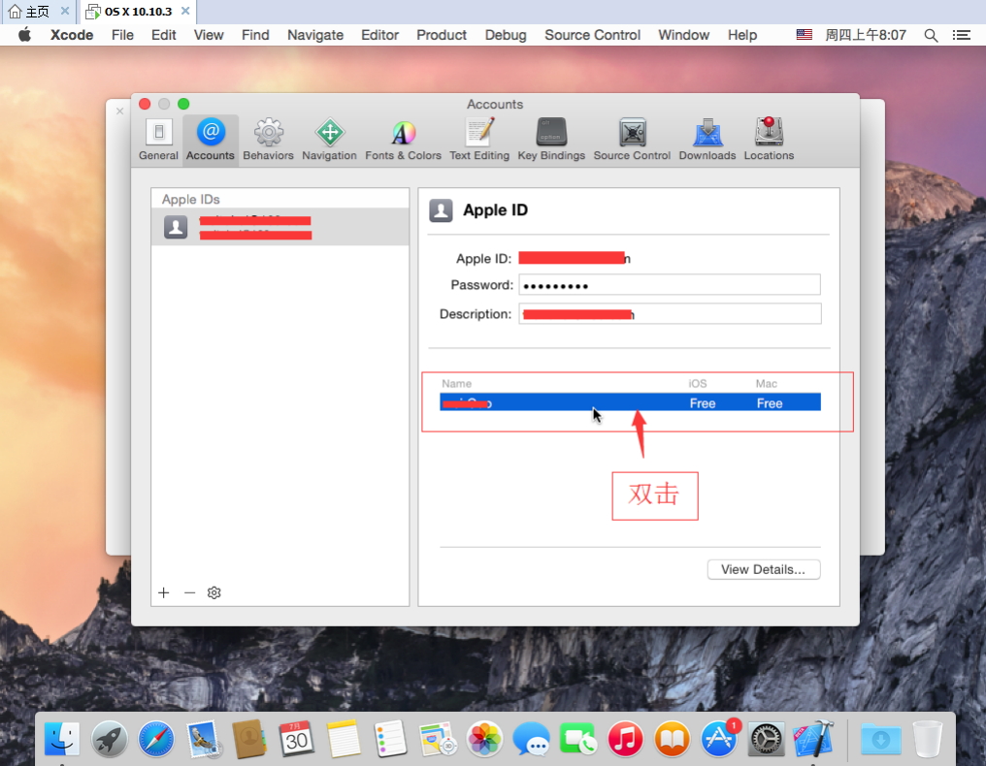The image size is (986, 766).
Task: Open Notes from the Dock
Action: pyautogui.click(x=344, y=738)
